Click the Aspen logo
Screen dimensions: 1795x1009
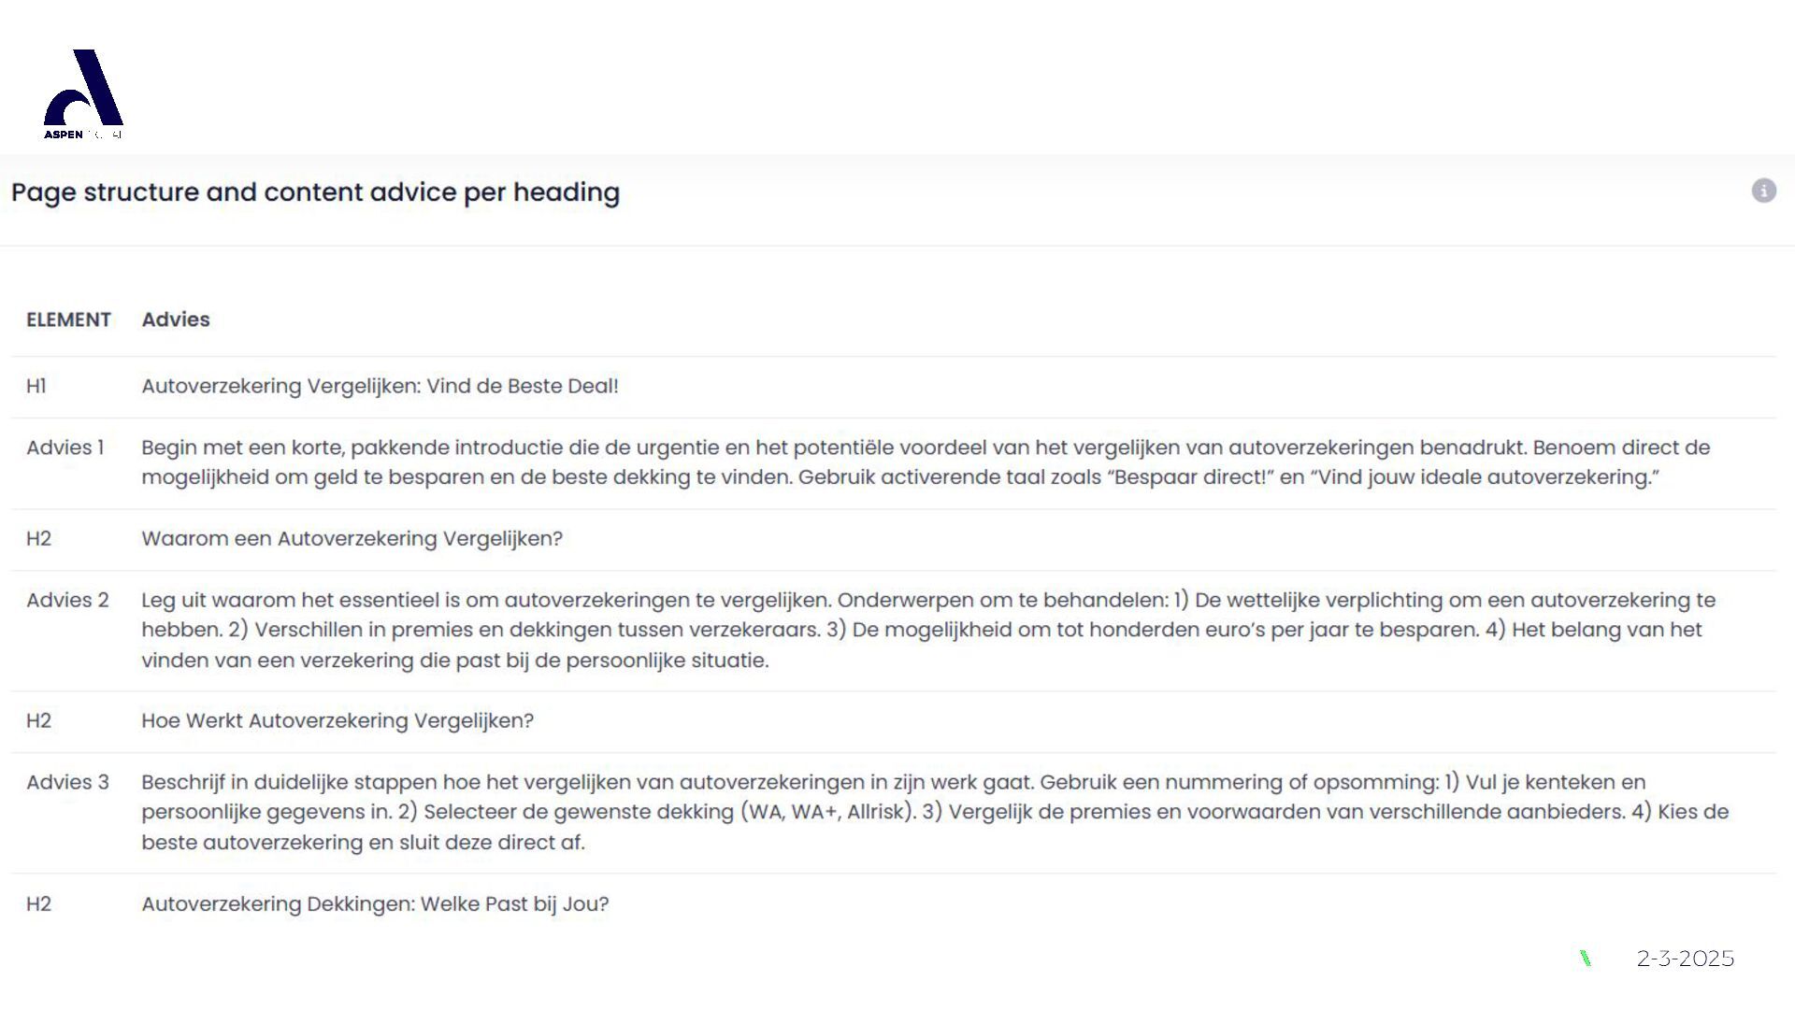click(83, 93)
